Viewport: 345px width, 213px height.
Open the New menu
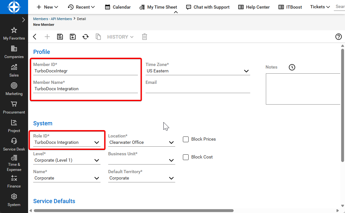point(47,7)
